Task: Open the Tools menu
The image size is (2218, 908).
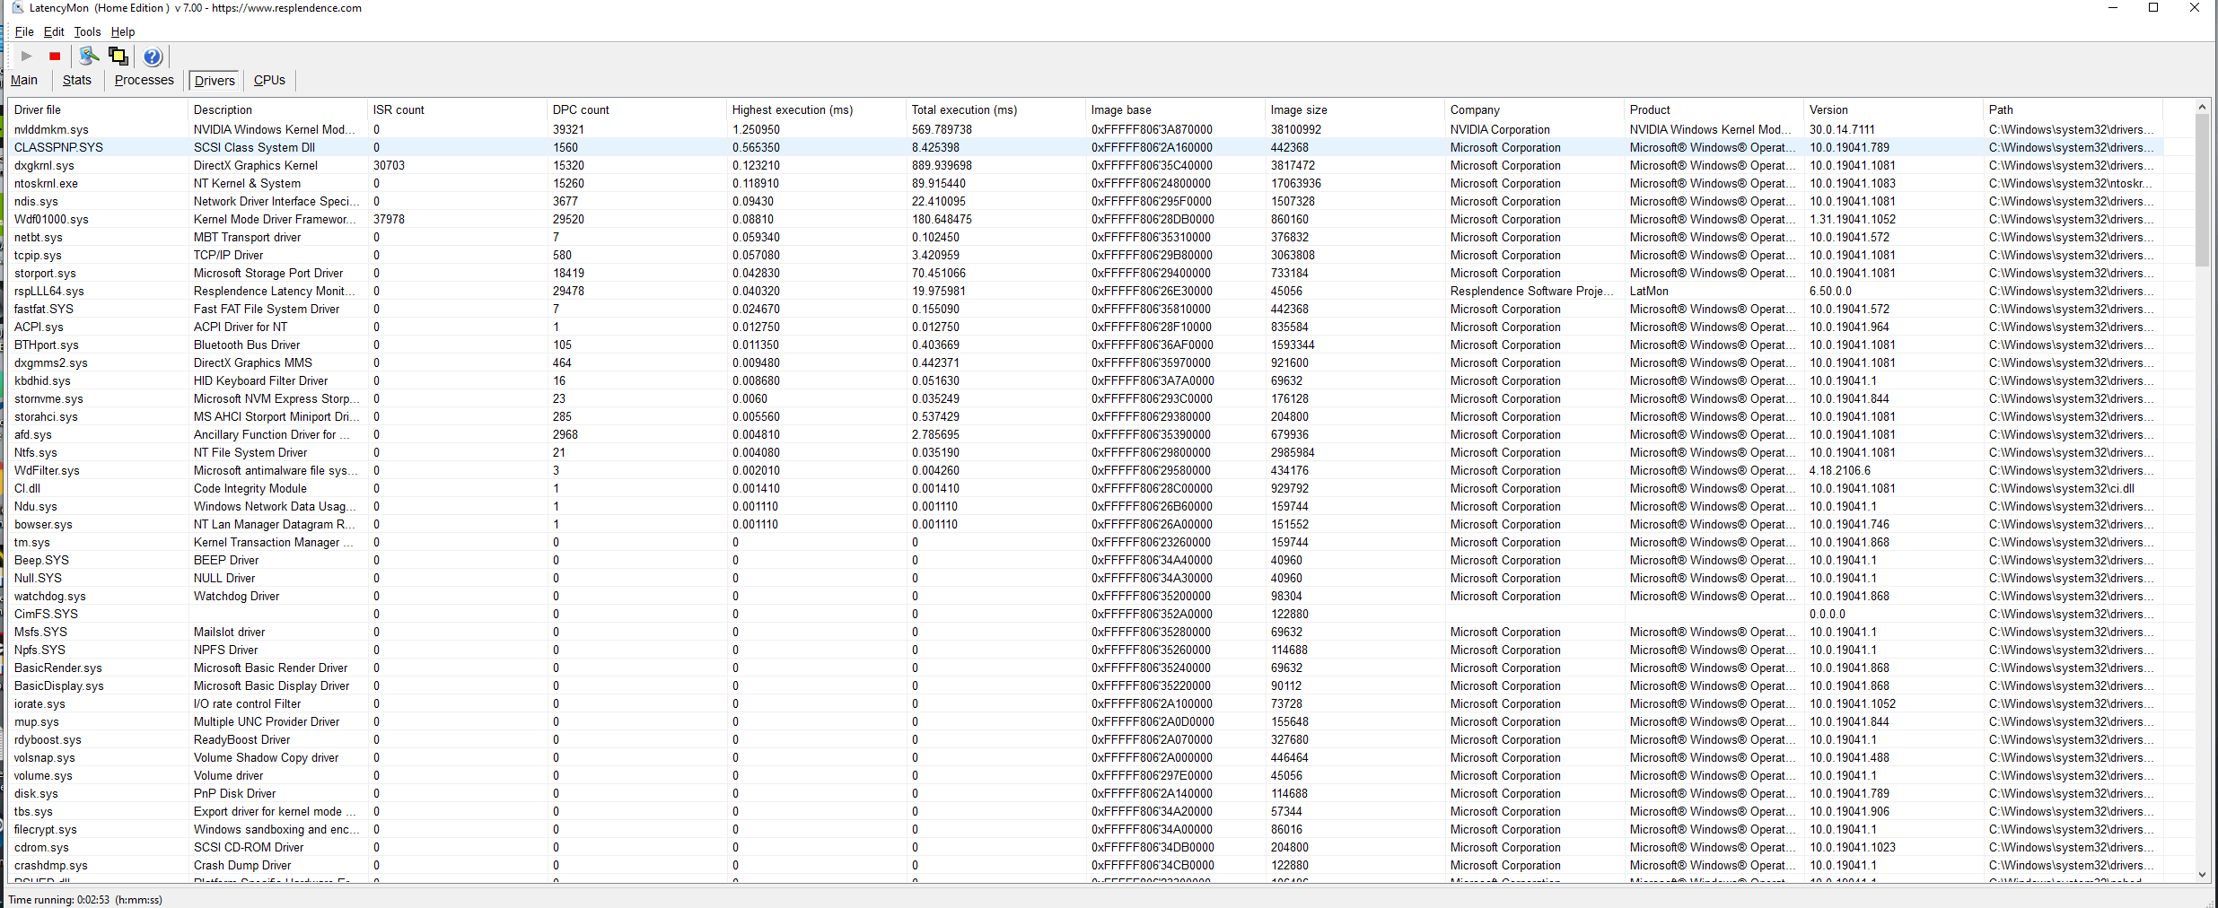Action: click(87, 32)
